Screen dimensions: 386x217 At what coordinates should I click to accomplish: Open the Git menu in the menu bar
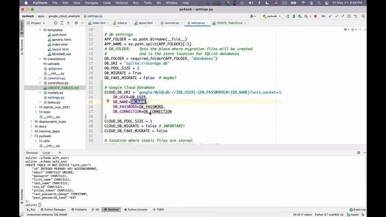pos(159,3)
